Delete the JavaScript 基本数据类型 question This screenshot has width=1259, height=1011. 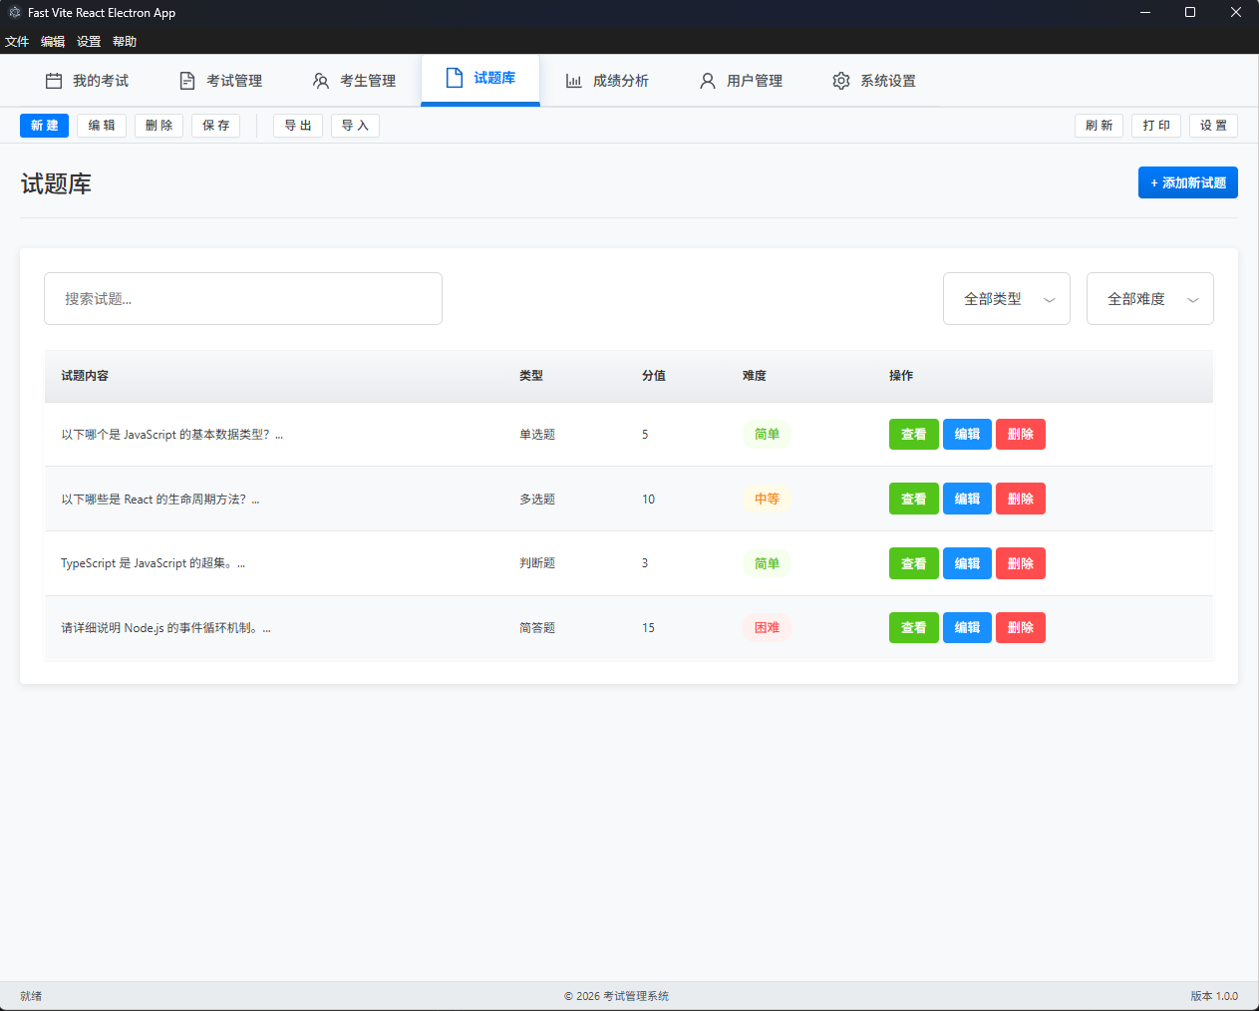click(1021, 435)
